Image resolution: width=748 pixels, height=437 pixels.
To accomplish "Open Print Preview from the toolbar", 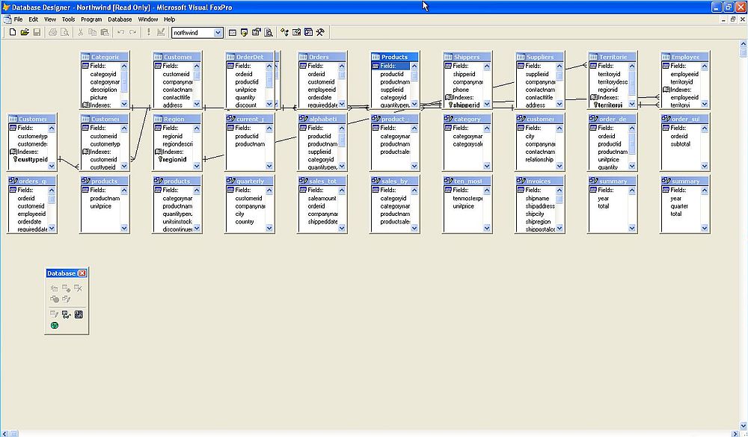I will [65, 32].
